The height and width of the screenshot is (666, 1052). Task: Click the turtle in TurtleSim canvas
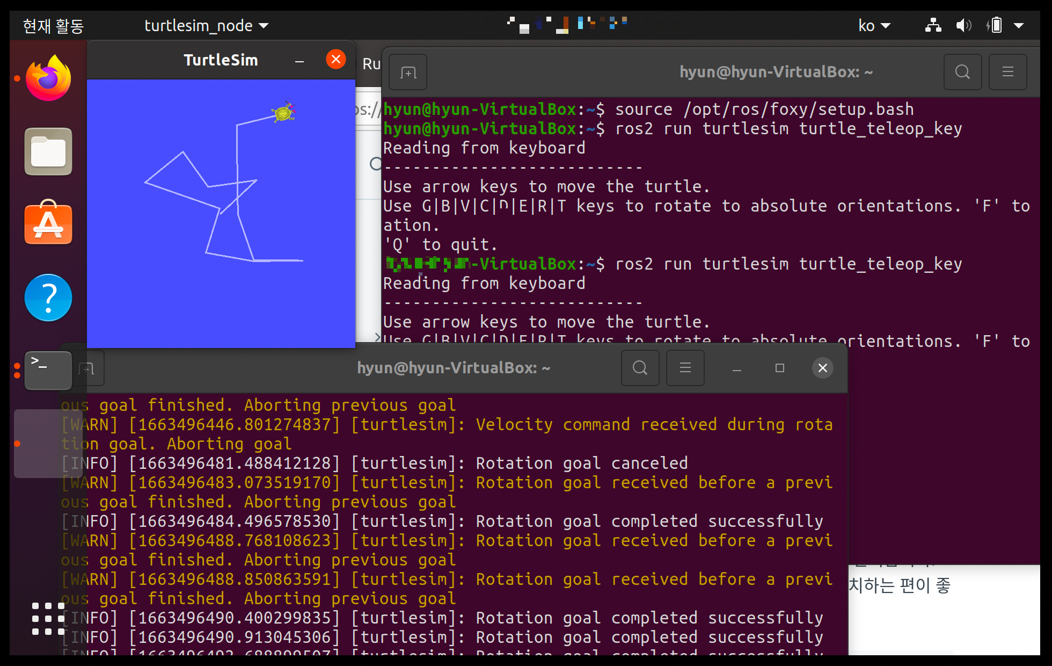click(283, 113)
